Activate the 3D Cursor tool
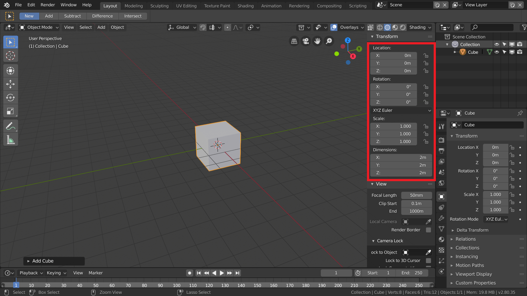This screenshot has width=527, height=296. pos(10,56)
